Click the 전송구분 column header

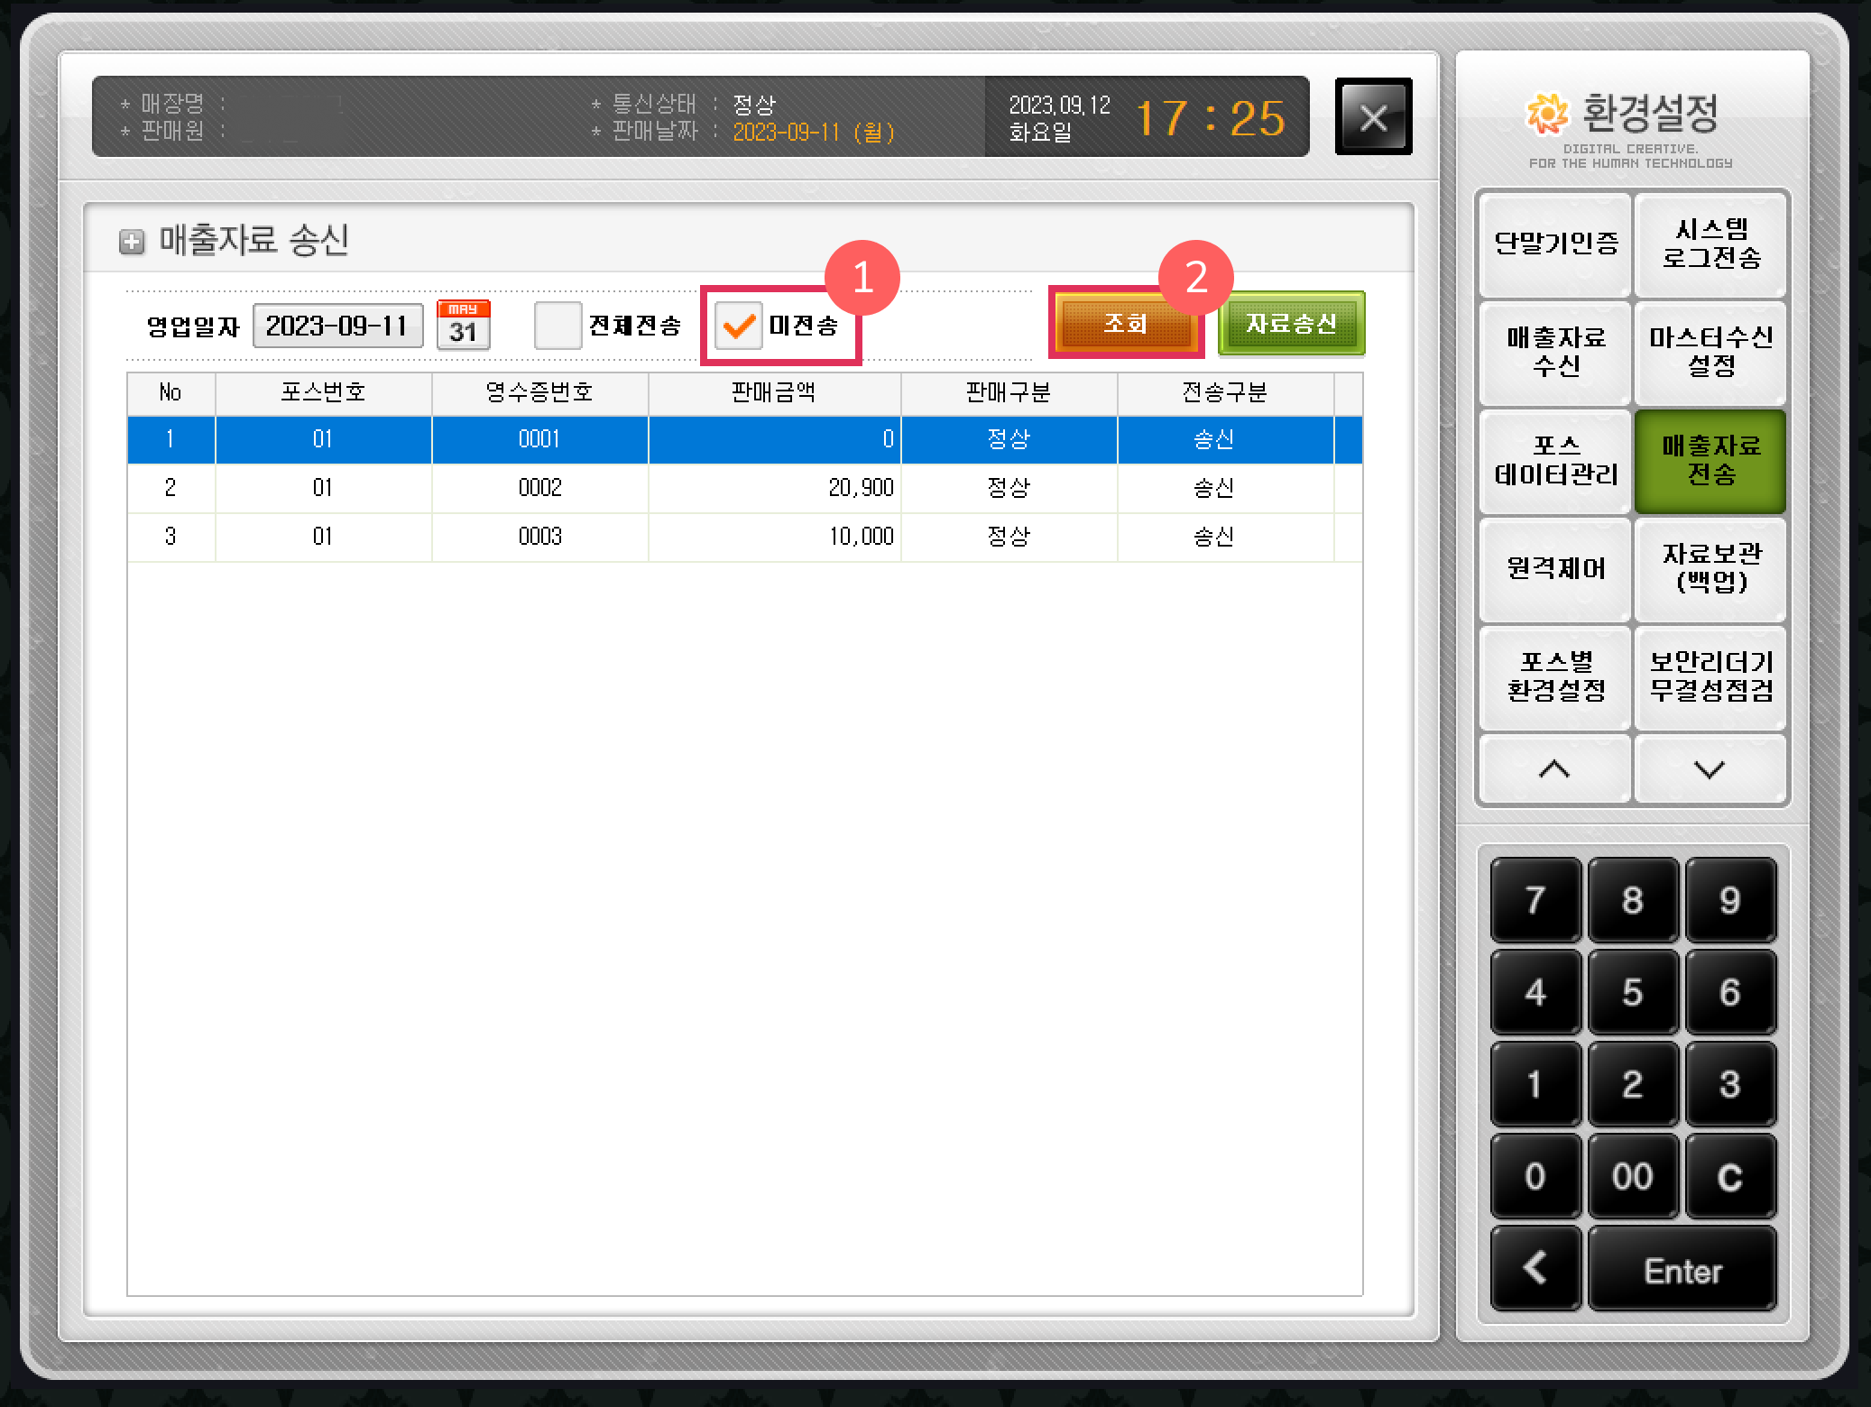pos(1225,392)
